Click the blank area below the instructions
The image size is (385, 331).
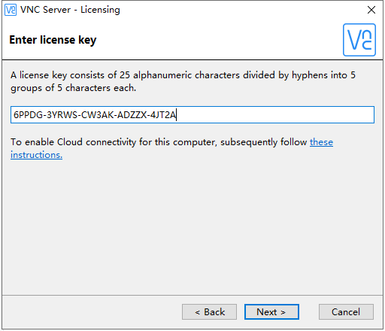(x=192, y=226)
